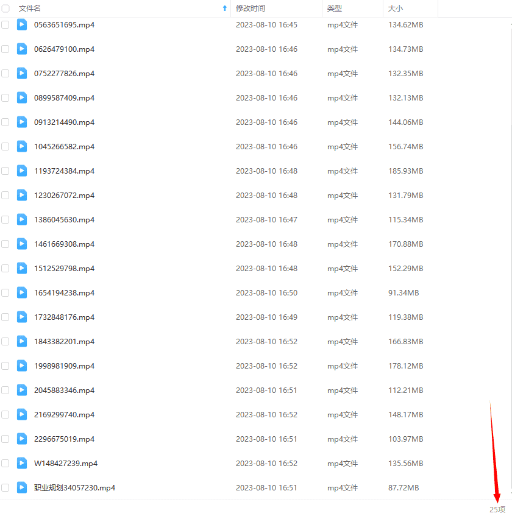The height and width of the screenshot is (516, 512).
Task: Toggle the select-all checkbox in header
Action: pyautogui.click(x=5, y=9)
